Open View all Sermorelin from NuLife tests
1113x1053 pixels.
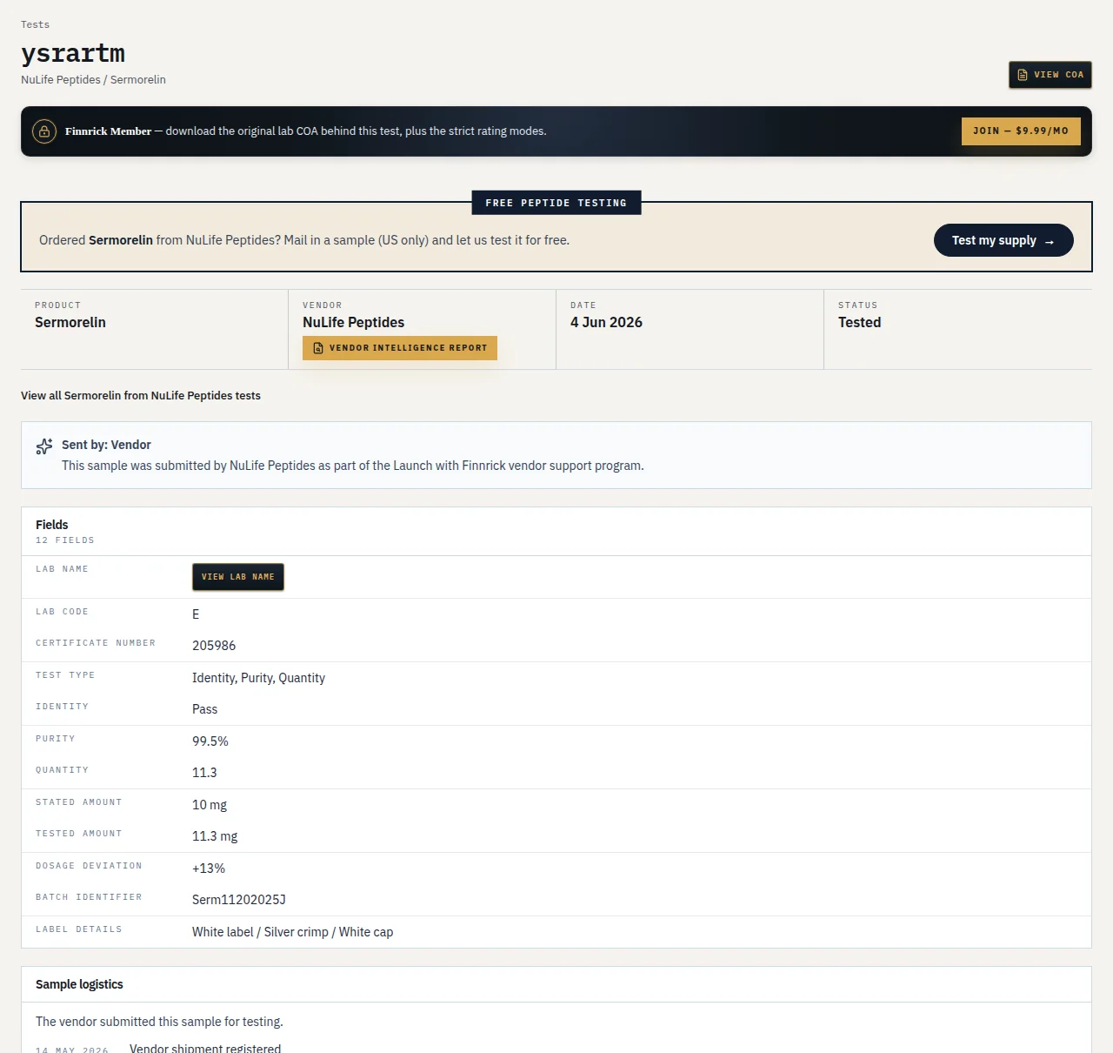click(x=141, y=395)
